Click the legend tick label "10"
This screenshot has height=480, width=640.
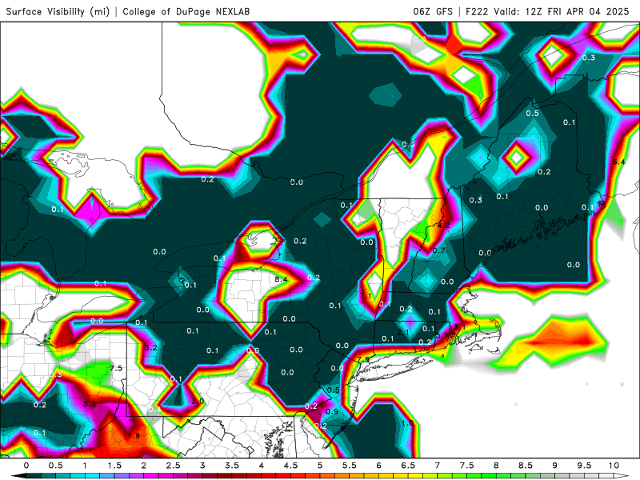click(x=614, y=466)
